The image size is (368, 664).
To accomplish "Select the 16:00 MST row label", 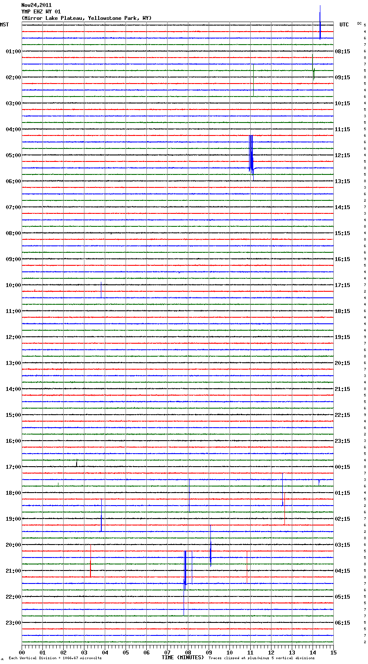I will tap(13, 441).
